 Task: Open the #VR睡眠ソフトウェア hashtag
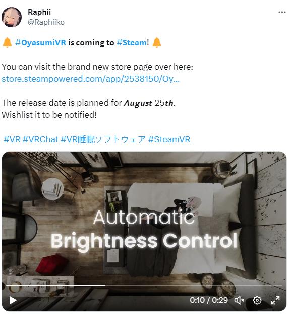(103, 139)
